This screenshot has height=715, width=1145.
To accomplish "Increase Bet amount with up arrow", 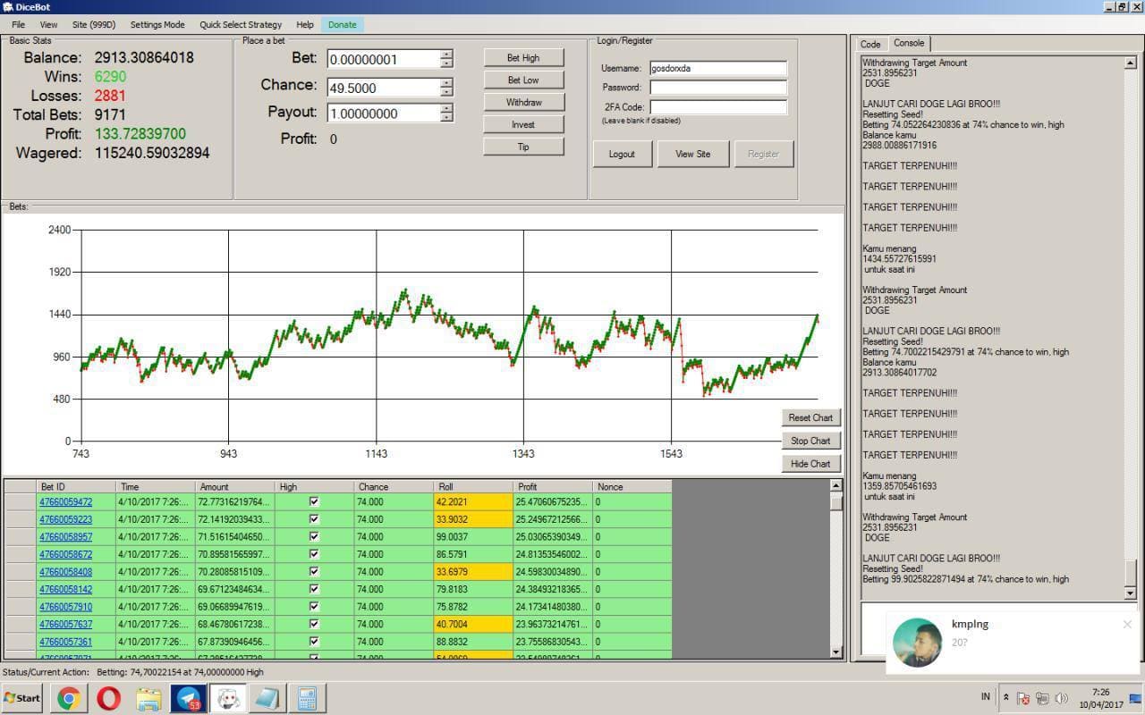I will [446, 55].
